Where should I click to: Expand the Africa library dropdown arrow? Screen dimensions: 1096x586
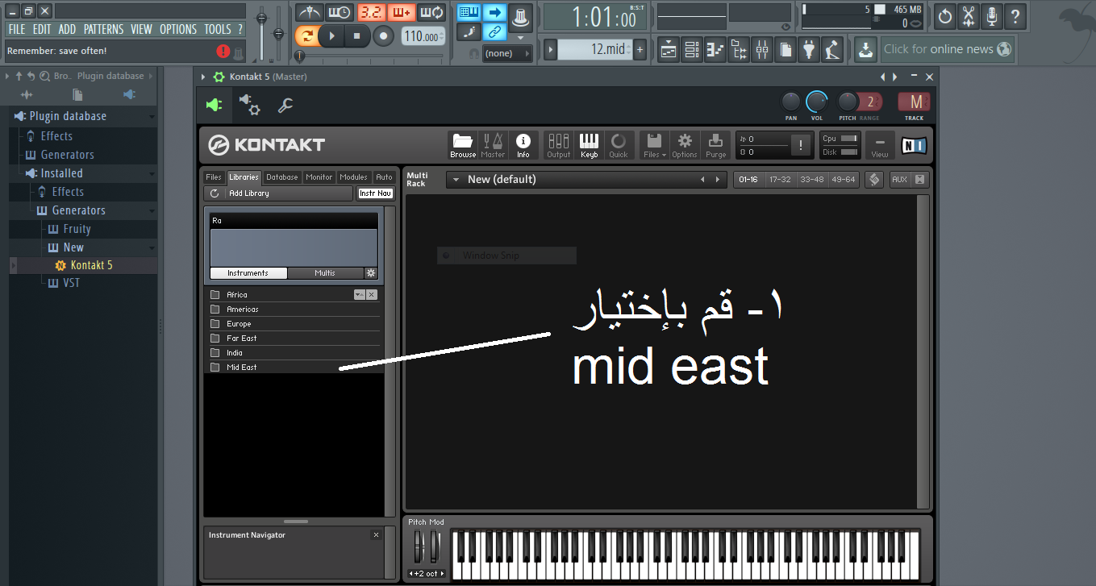359,295
